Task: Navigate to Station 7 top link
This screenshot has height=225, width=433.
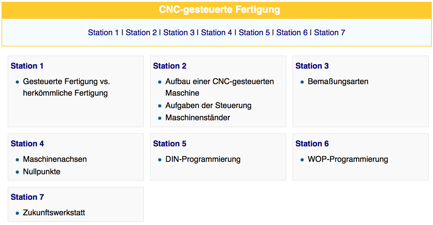Action: 330,32
